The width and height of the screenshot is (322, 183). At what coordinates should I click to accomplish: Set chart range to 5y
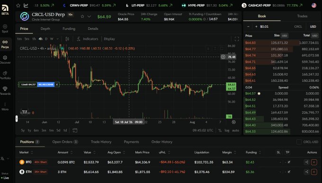23,130
